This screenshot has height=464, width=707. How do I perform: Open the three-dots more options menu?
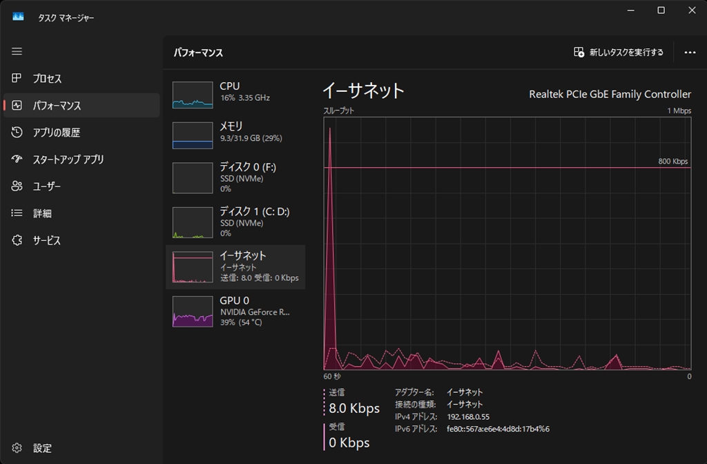689,52
